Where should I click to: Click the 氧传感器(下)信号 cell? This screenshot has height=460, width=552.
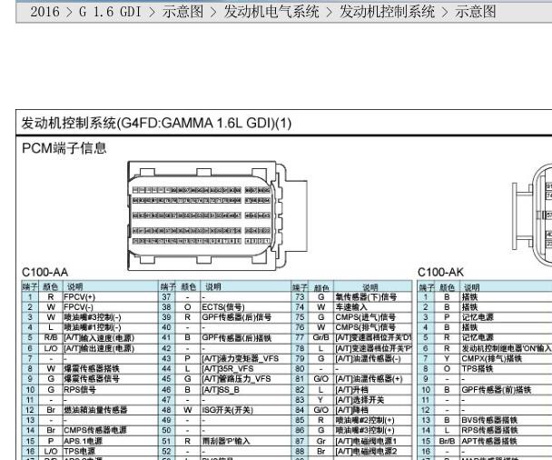(x=373, y=297)
